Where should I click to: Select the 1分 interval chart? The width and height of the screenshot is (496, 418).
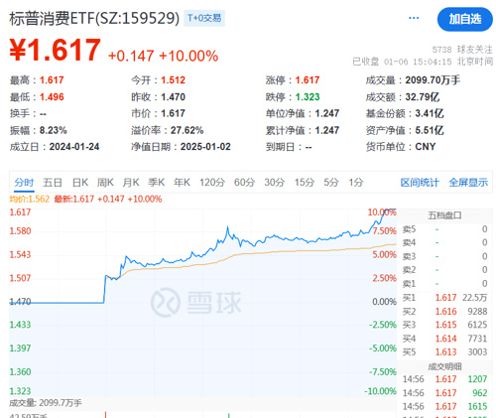356,183
